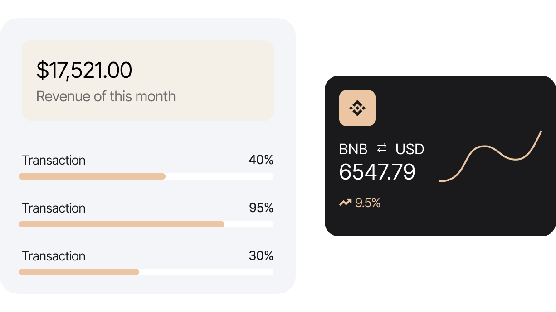Click the price trend line chart
The height and width of the screenshot is (312, 556).
point(490,156)
